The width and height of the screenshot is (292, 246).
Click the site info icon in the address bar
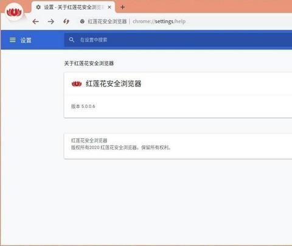click(x=82, y=21)
